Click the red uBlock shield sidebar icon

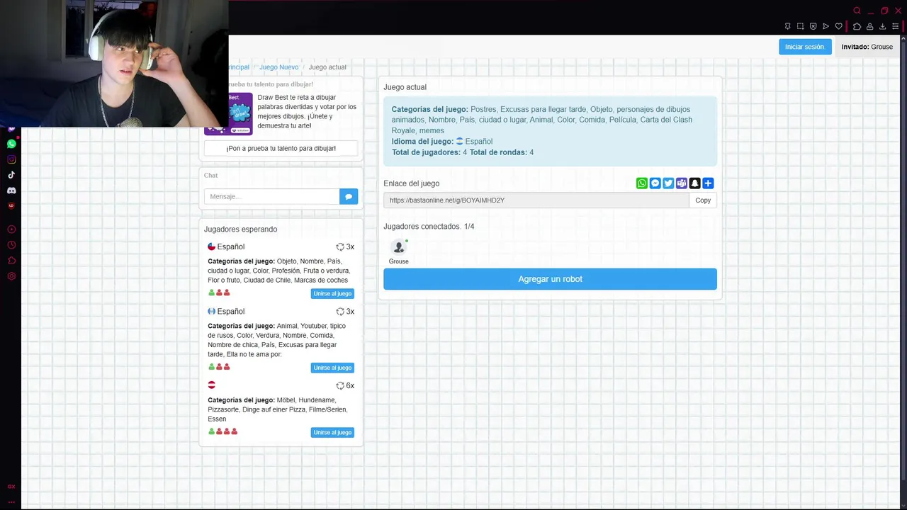11,206
